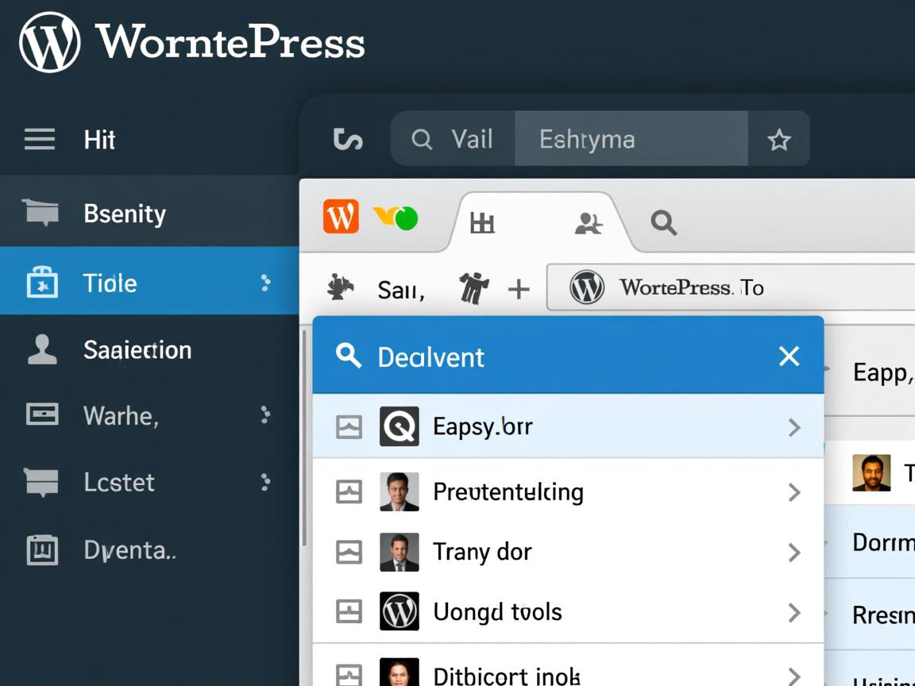
Task: Click the magnifier icon in tab strip
Action: pos(663,223)
